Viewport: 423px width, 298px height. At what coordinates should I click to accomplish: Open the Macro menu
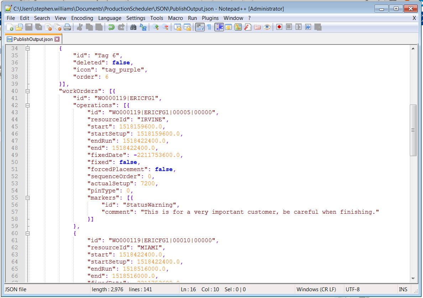coord(175,18)
